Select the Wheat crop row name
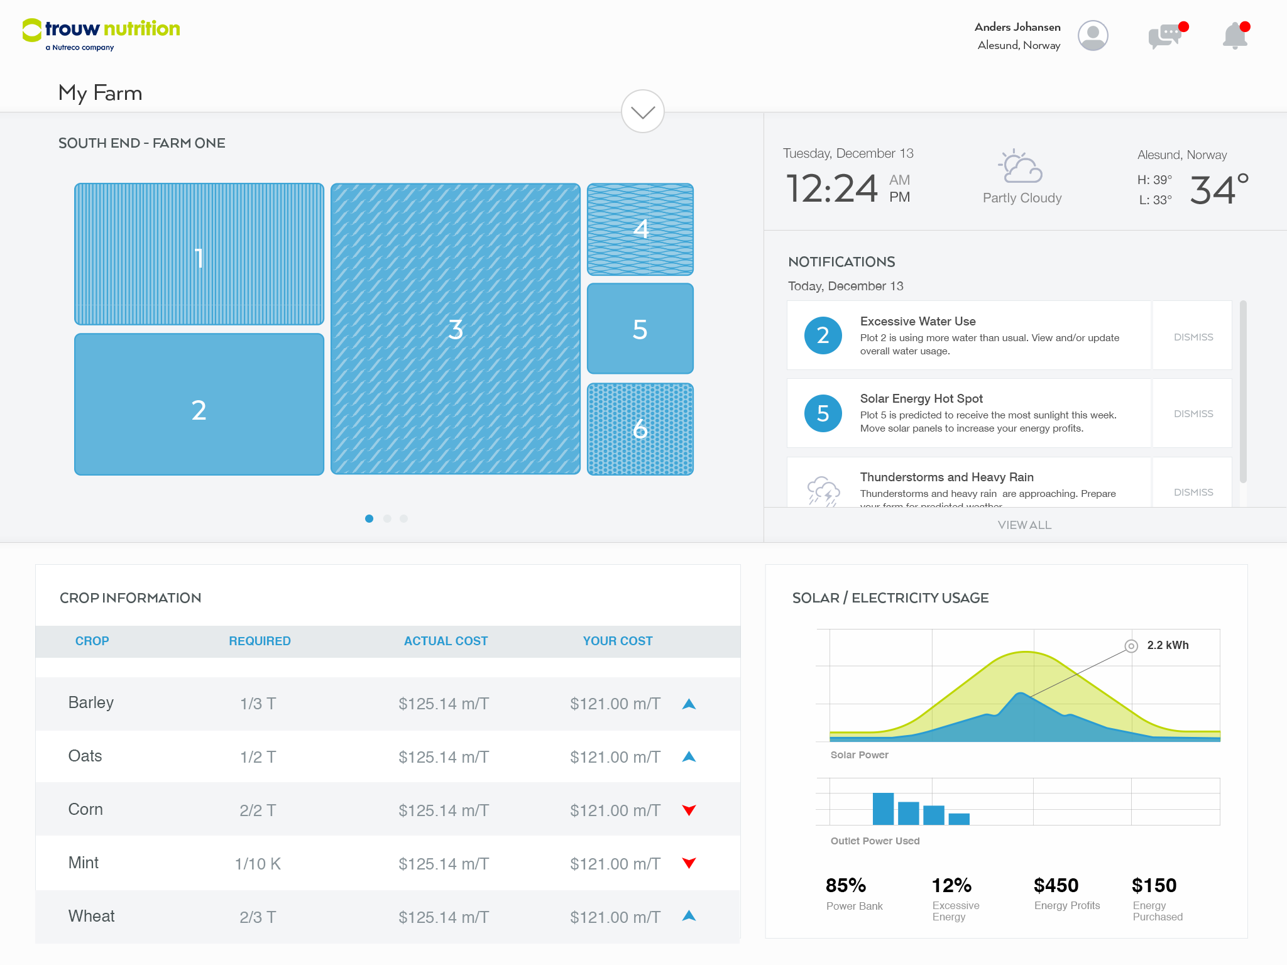The height and width of the screenshot is (965, 1287). [92, 917]
